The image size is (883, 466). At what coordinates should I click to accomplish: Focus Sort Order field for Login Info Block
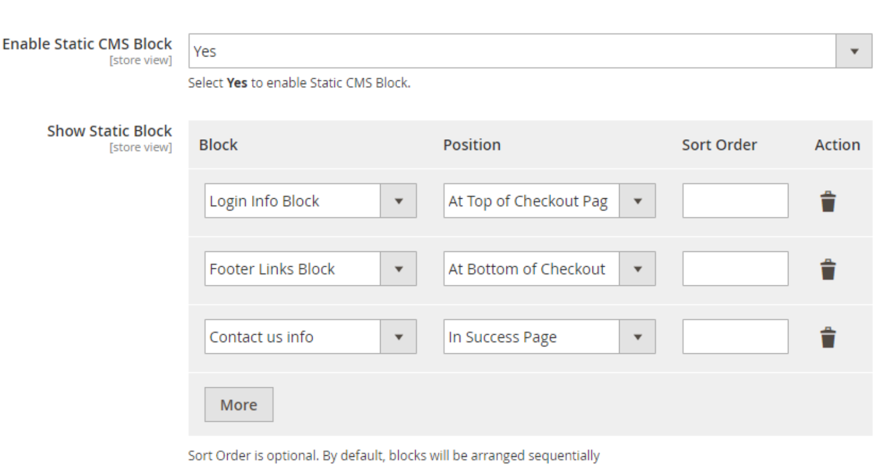(735, 201)
